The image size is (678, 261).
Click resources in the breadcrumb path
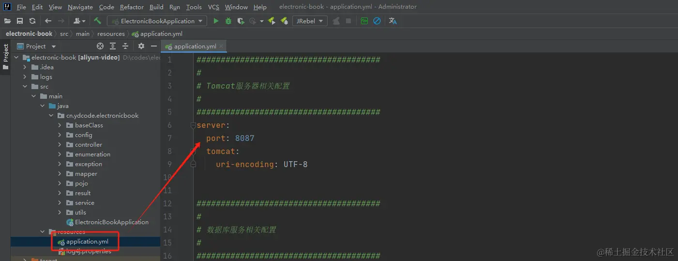tap(111, 34)
